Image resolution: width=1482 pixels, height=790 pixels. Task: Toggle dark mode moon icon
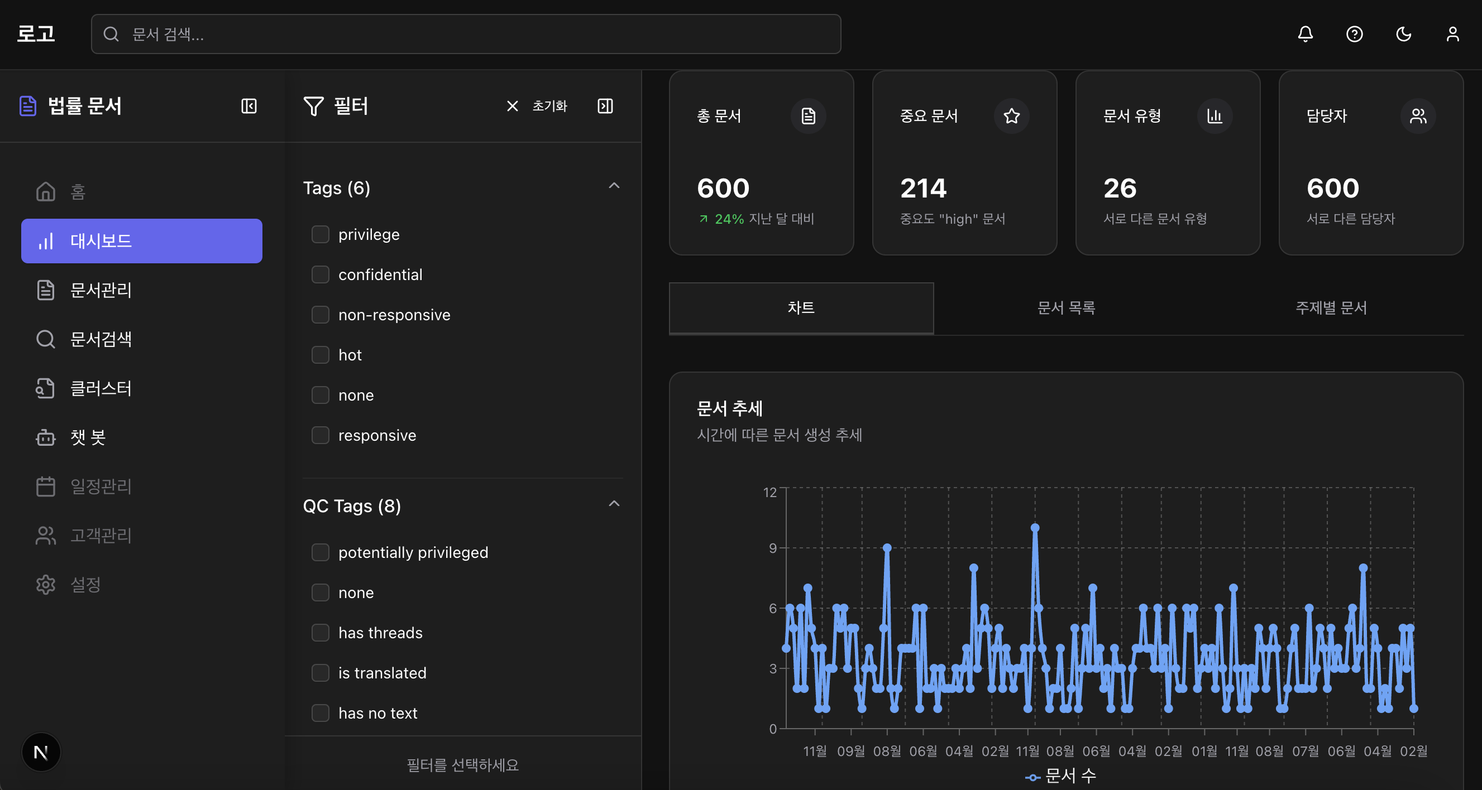click(x=1404, y=34)
